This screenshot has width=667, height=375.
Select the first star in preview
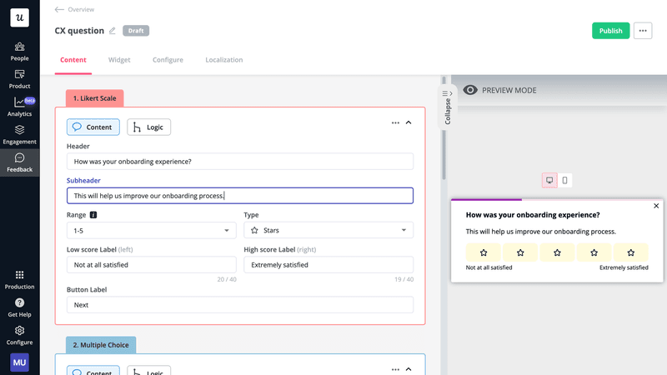tap(484, 252)
